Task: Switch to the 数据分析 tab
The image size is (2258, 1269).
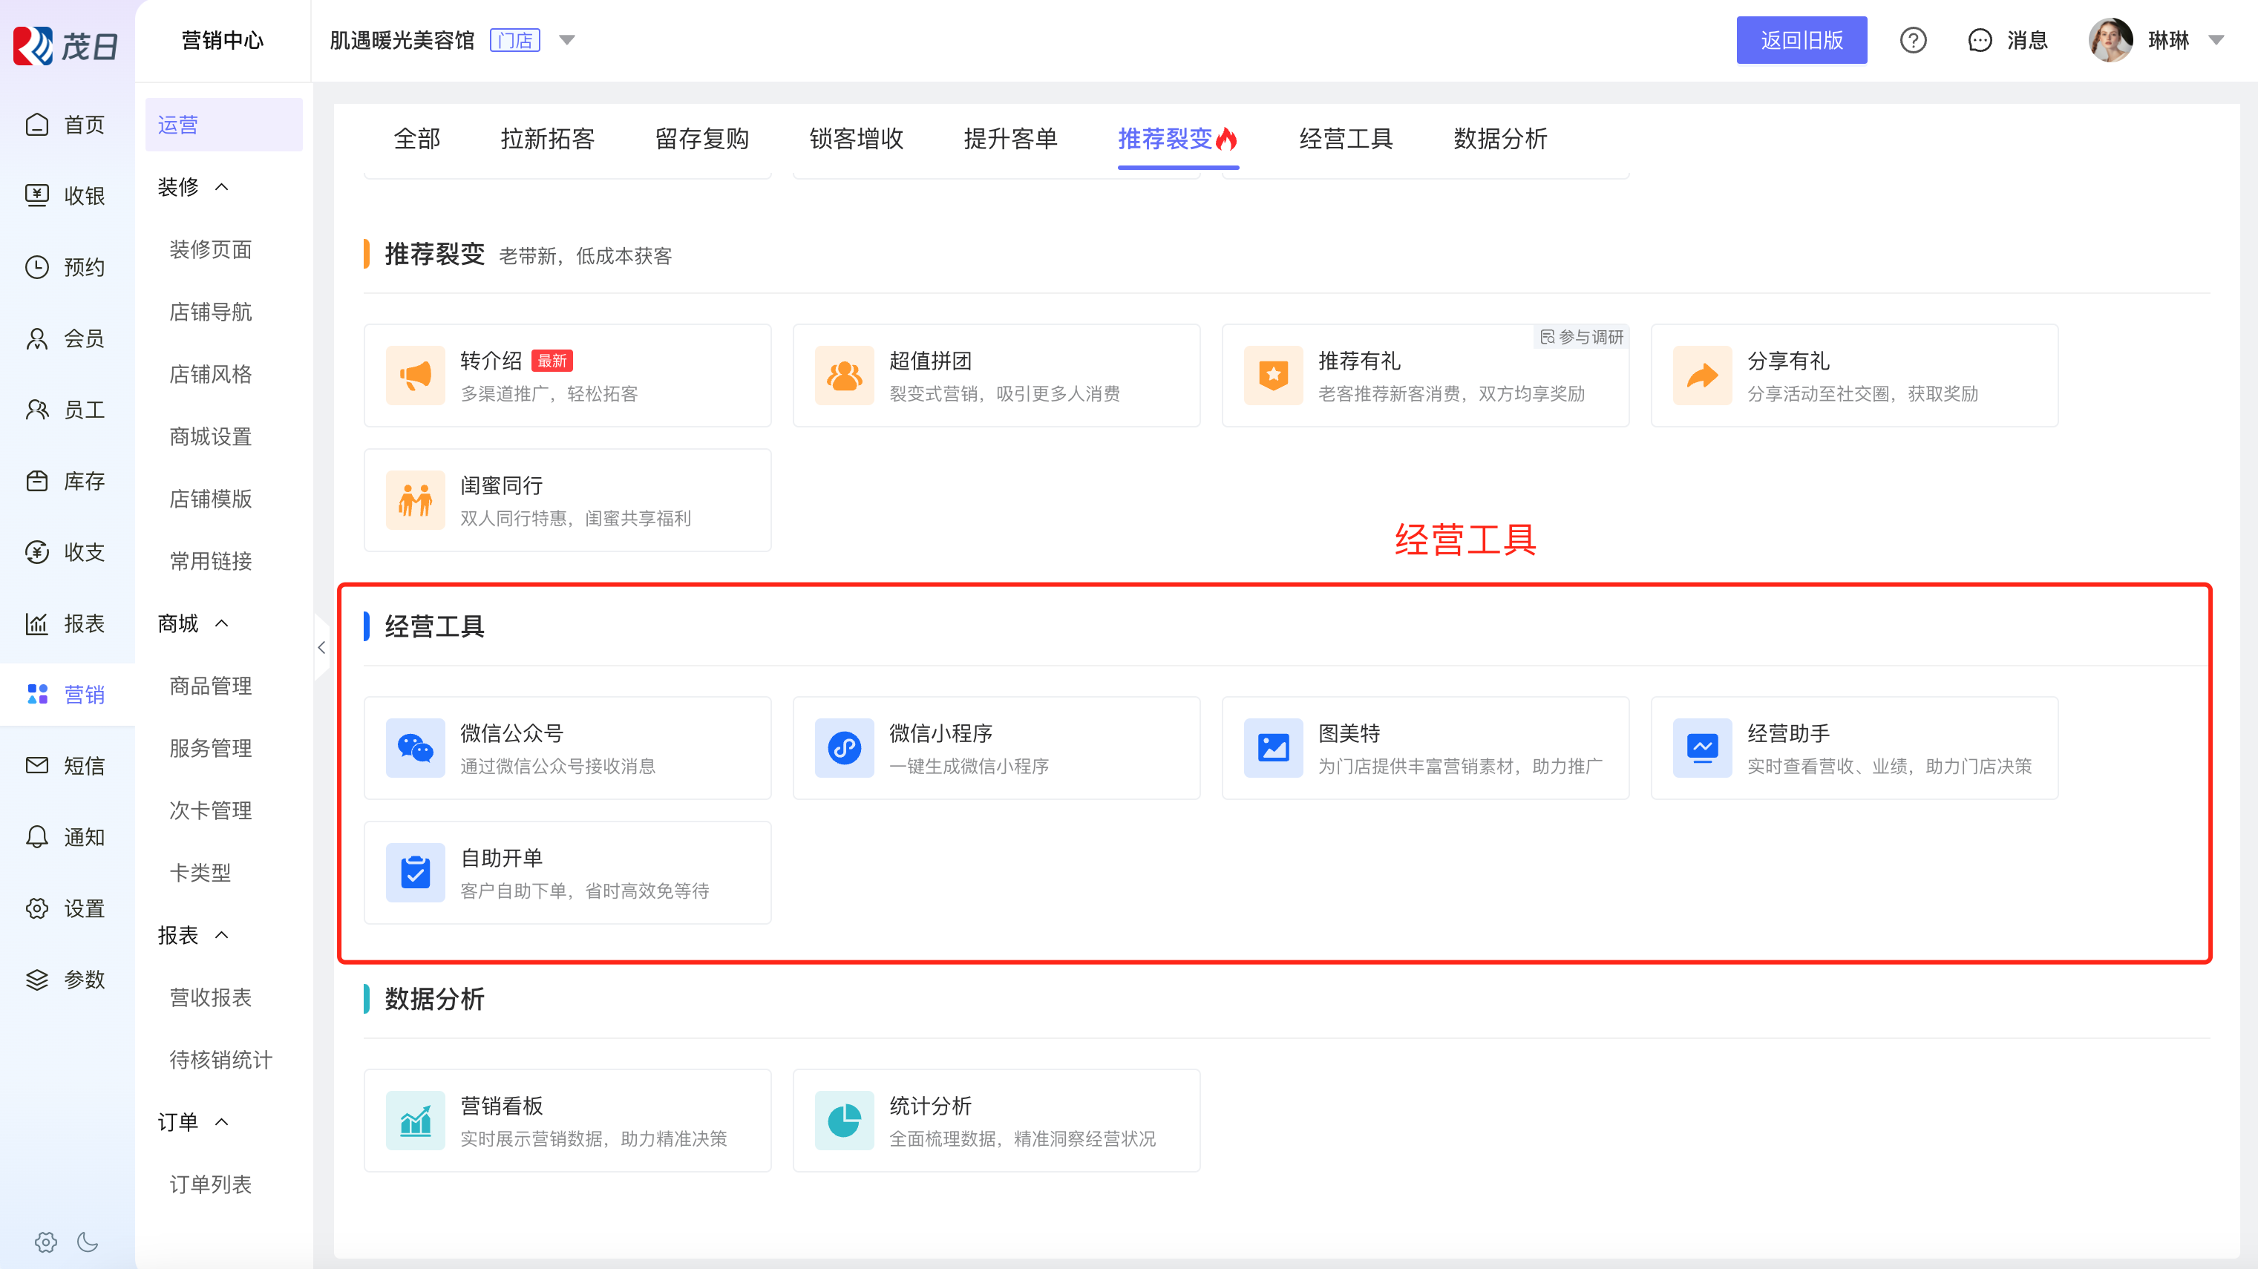Action: click(1500, 139)
